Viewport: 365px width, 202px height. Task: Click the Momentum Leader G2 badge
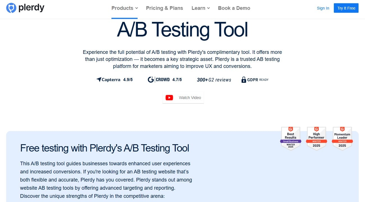point(342,139)
